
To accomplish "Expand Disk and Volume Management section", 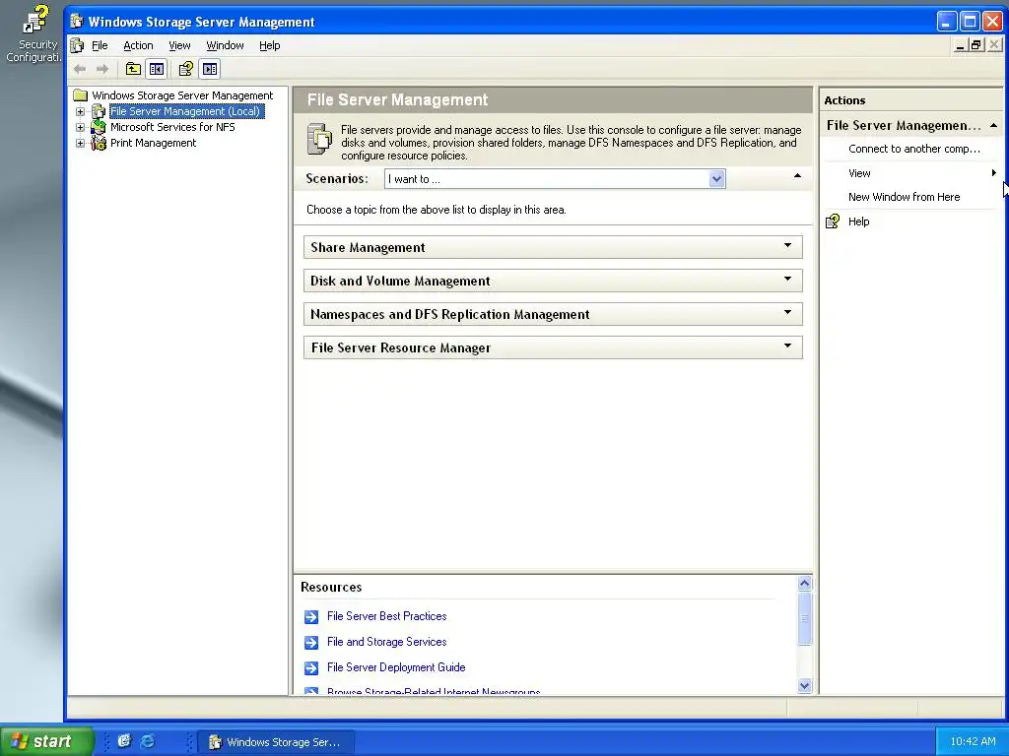I will (x=787, y=279).
